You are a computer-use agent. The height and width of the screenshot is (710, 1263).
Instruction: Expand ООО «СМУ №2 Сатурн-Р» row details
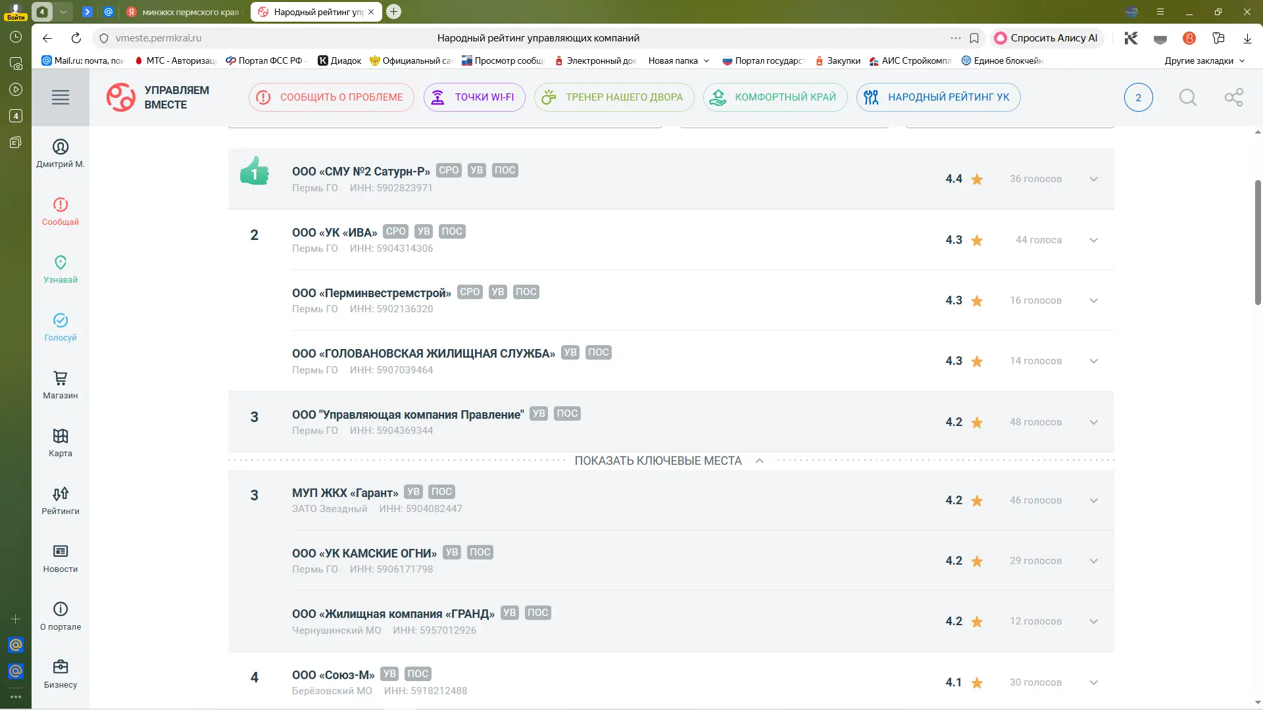(1093, 179)
